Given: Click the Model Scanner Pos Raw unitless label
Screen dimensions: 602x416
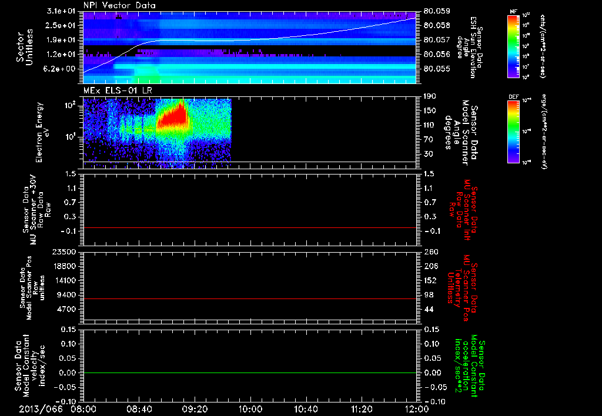Looking at the screenshot, I should [32, 287].
